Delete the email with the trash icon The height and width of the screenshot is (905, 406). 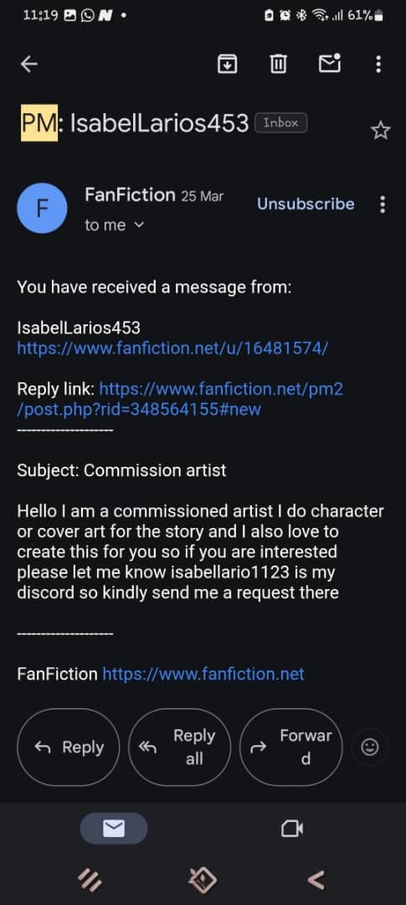tap(279, 64)
